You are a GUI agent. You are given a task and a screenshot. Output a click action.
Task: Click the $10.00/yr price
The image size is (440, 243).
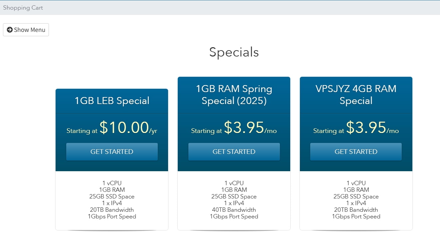pos(124,128)
